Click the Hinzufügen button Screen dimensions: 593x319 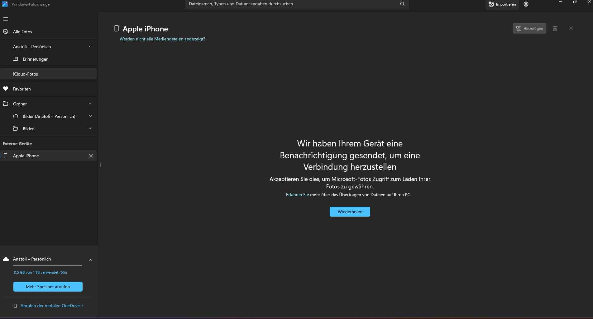click(x=529, y=28)
